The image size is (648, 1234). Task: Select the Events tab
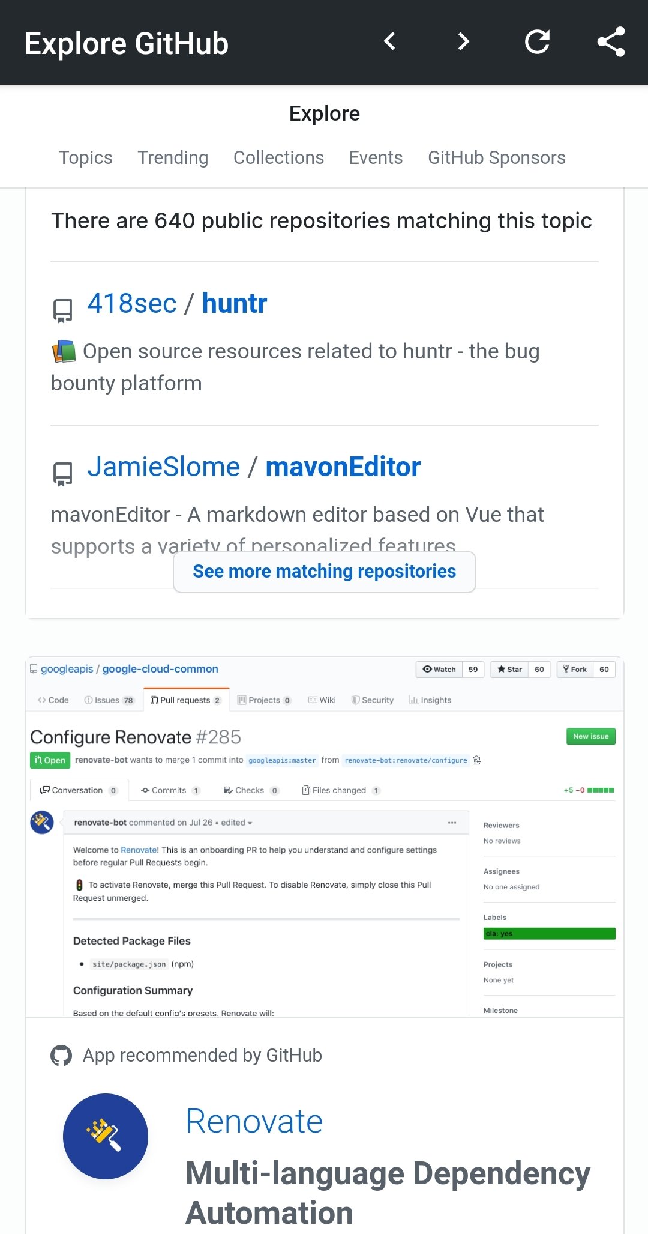click(376, 157)
